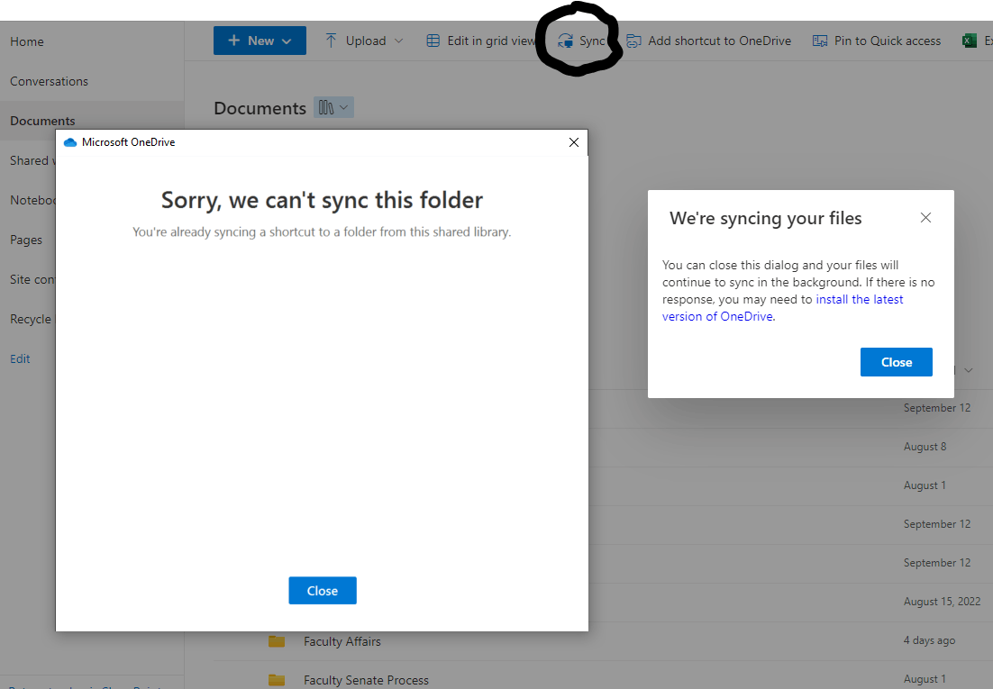Close the Microsoft OneDrive error dialog with X
This screenshot has height=689, width=993.
574,142
